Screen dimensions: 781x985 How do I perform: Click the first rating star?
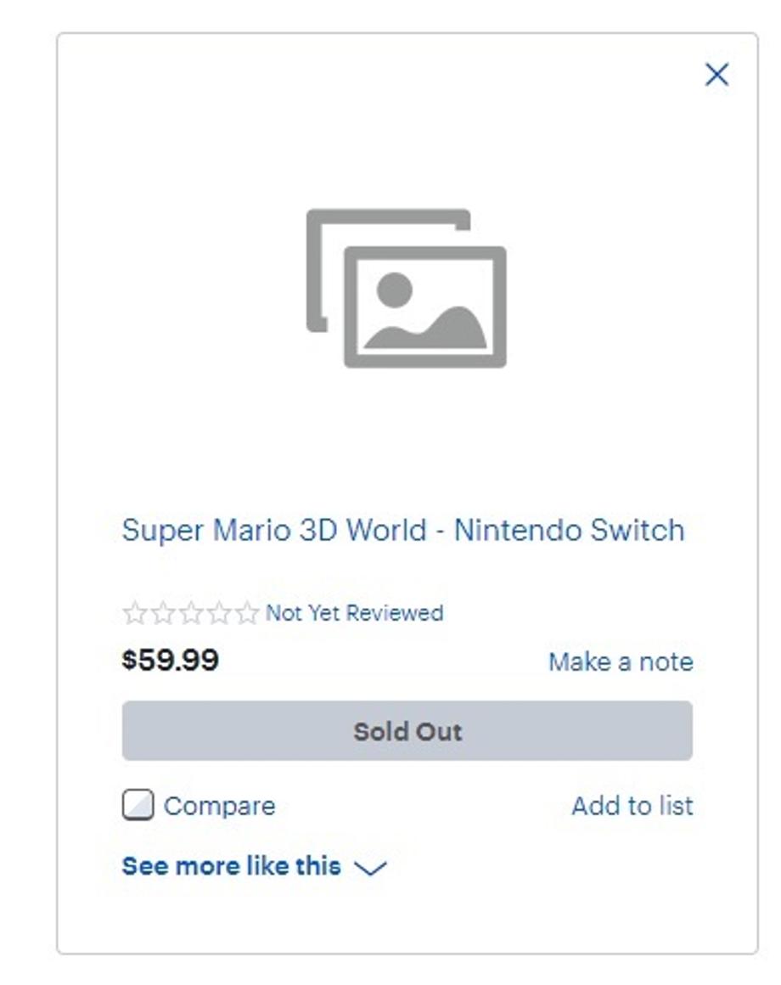(135, 613)
